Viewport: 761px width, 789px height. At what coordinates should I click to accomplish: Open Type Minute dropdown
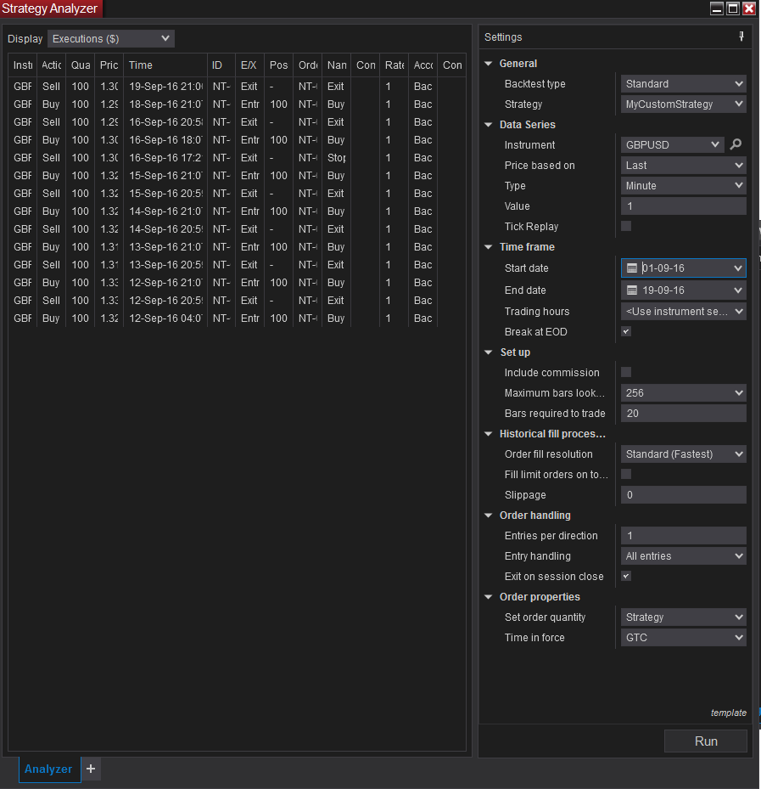click(x=683, y=186)
